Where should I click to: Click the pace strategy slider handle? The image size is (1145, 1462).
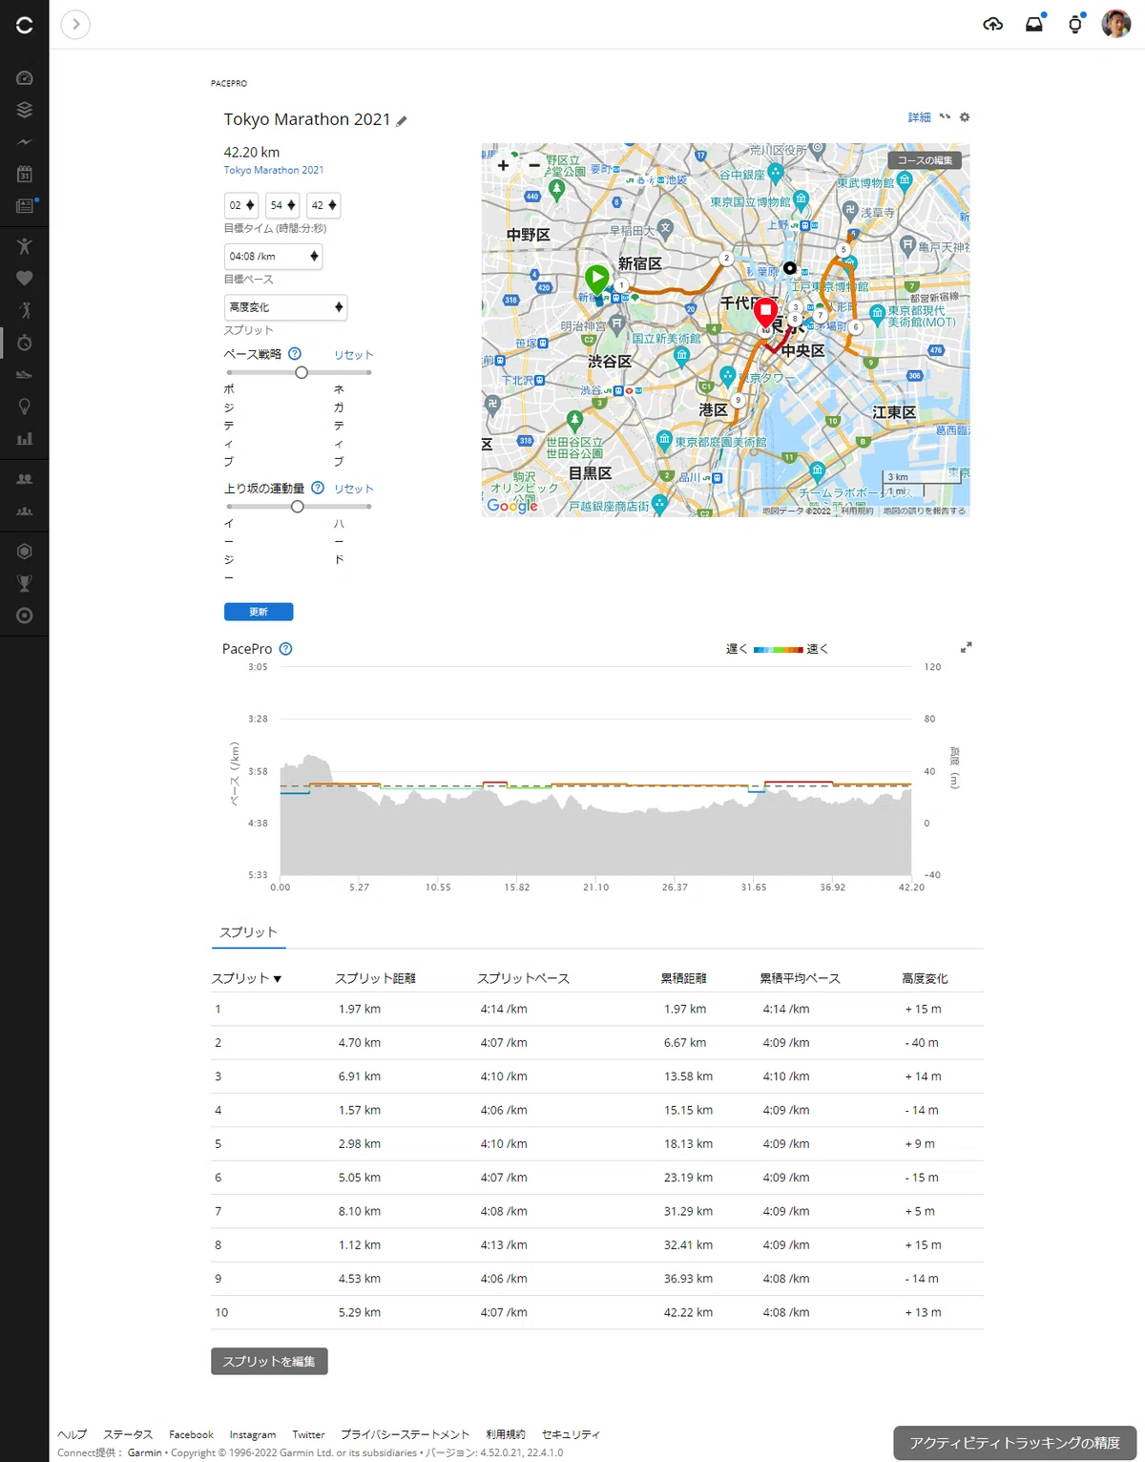pos(302,372)
